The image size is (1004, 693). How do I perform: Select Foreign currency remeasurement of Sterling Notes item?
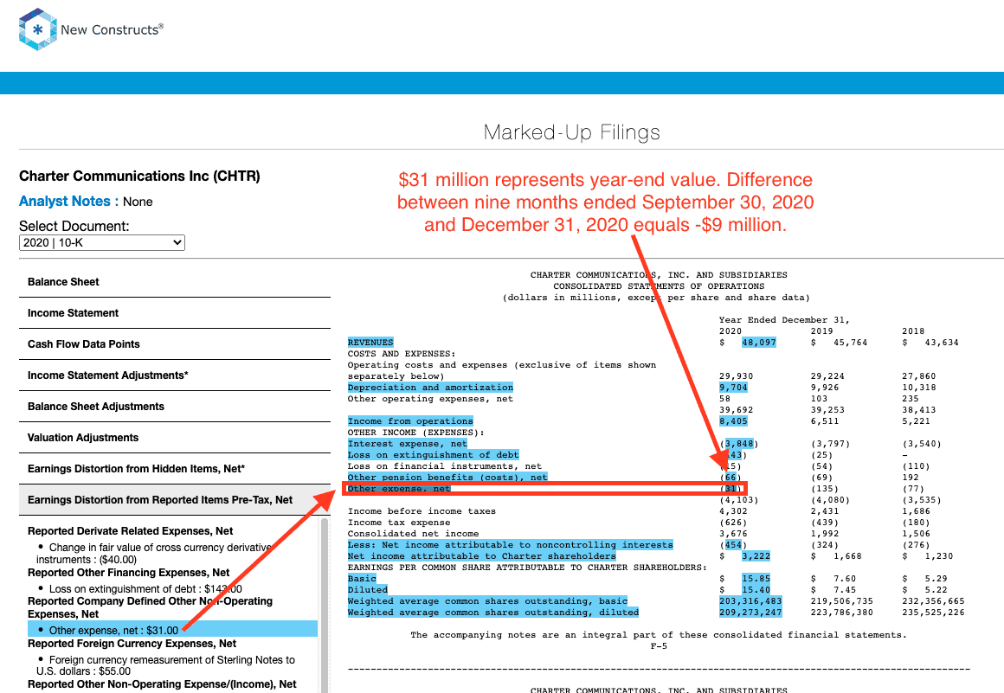165,665
